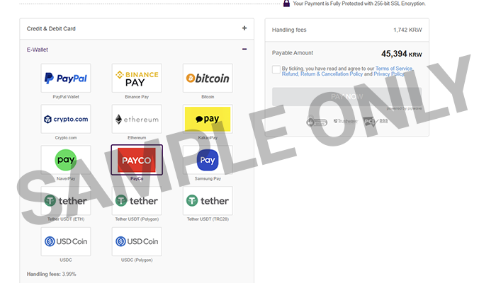Collapse the E-Wallet section
This screenshot has height=283, width=496.
(x=244, y=50)
